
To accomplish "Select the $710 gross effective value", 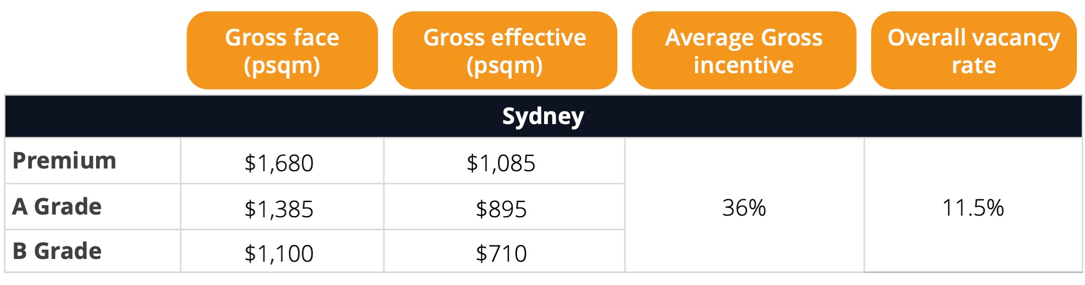I will pyautogui.click(x=501, y=254).
